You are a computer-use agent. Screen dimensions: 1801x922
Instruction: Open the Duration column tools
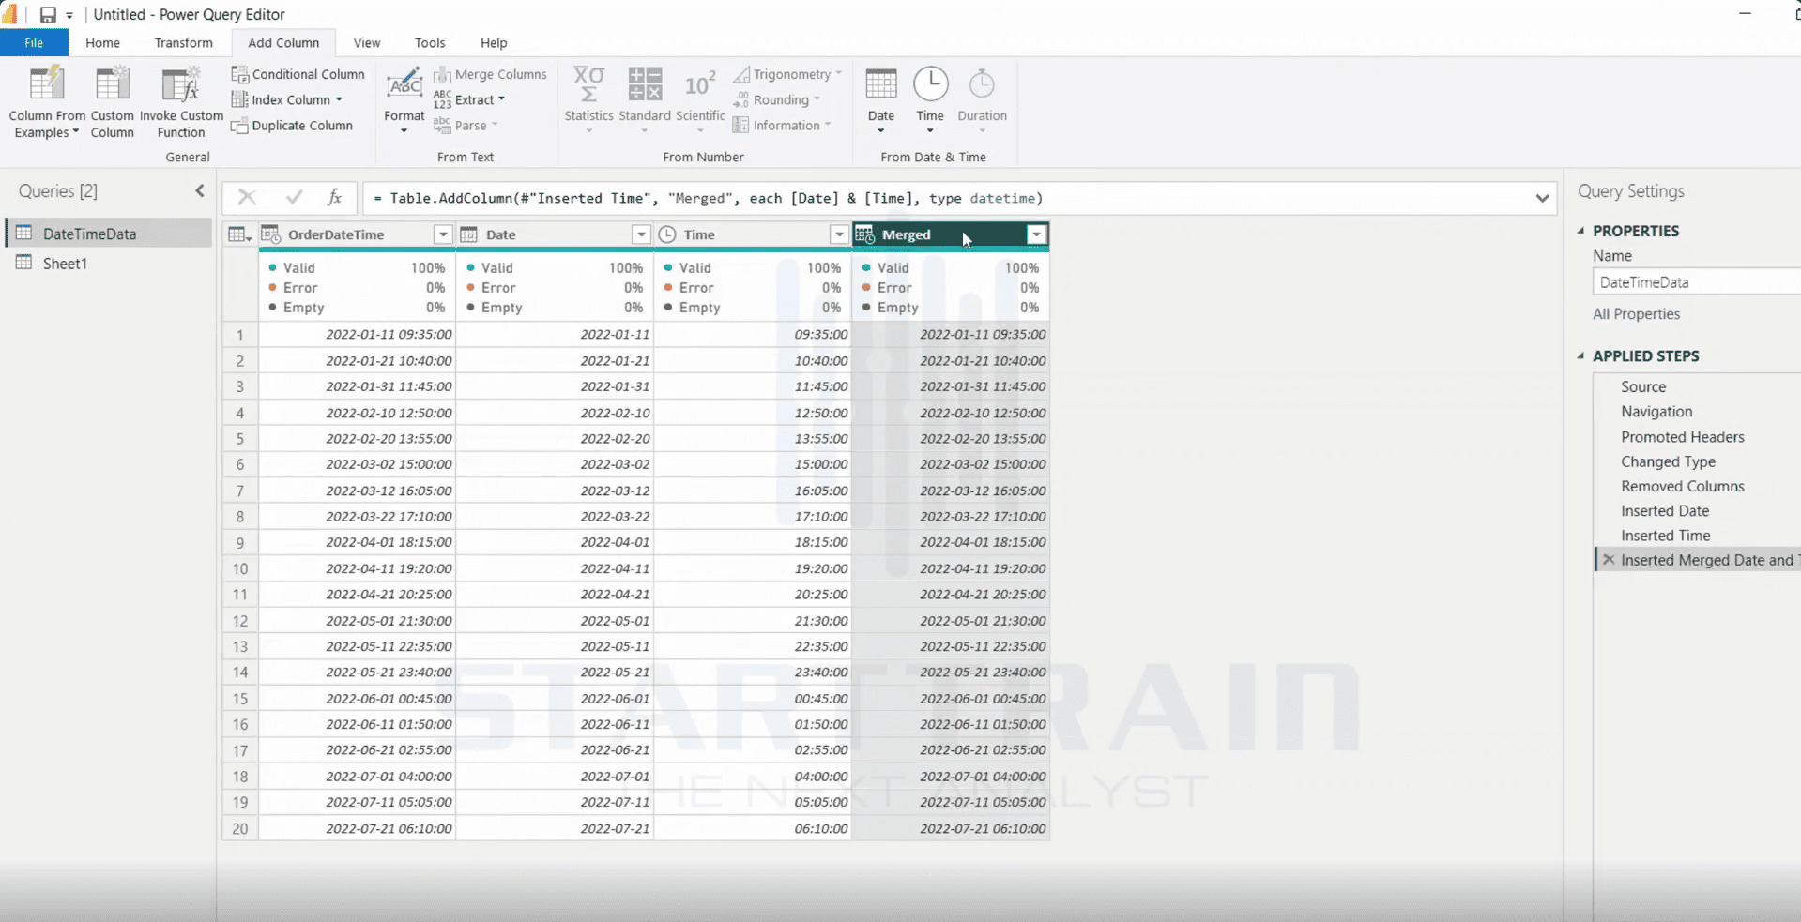[x=982, y=99]
